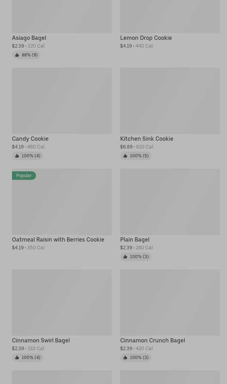227x384 pixels.
Task: Select the Lemon Drop Cookie title
Action: (x=146, y=38)
